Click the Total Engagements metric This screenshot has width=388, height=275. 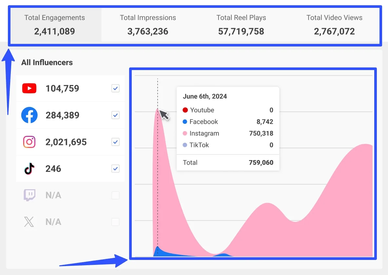(x=54, y=25)
